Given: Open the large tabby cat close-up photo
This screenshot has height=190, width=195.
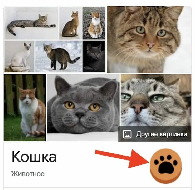Looking at the screenshot, I should coord(149,39).
